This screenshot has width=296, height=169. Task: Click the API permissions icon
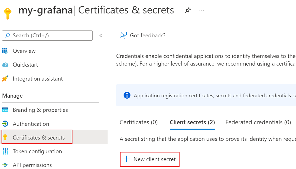[5, 165]
